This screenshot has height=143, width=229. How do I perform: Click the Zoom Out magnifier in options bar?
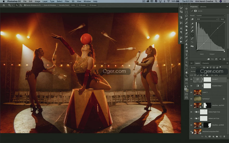(x=21, y=5)
